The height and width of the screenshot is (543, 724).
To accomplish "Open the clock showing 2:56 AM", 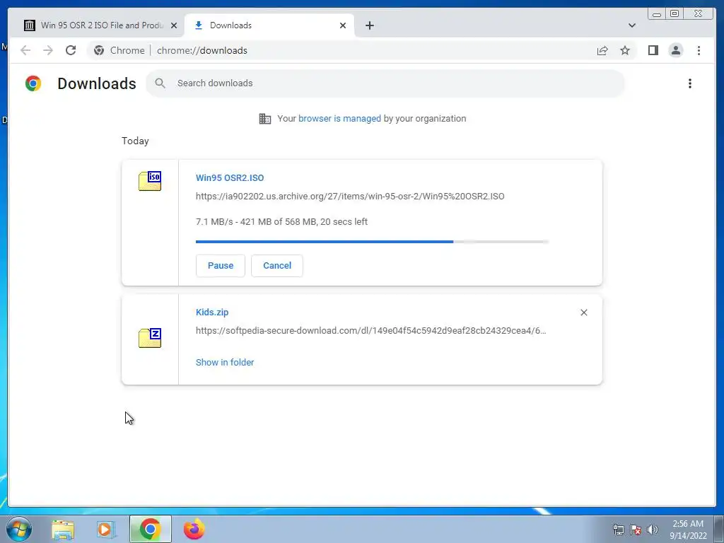I will pos(688,530).
